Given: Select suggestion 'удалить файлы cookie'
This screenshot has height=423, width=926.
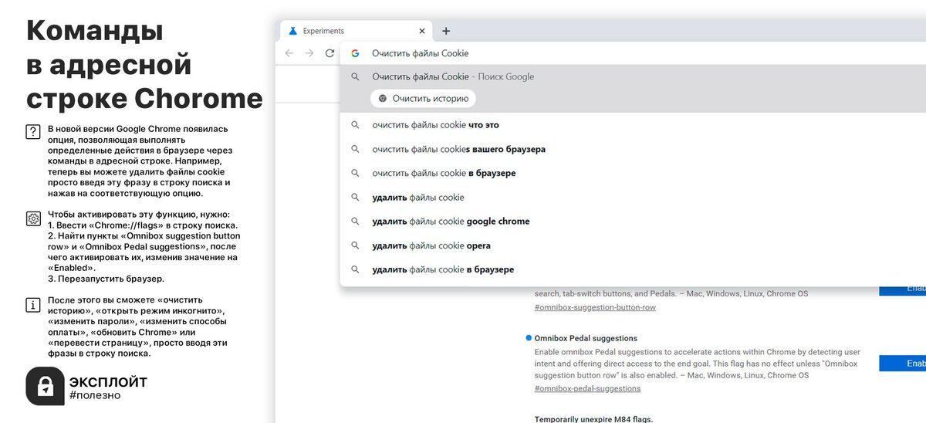Looking at the screenshot, I should 633,198.
